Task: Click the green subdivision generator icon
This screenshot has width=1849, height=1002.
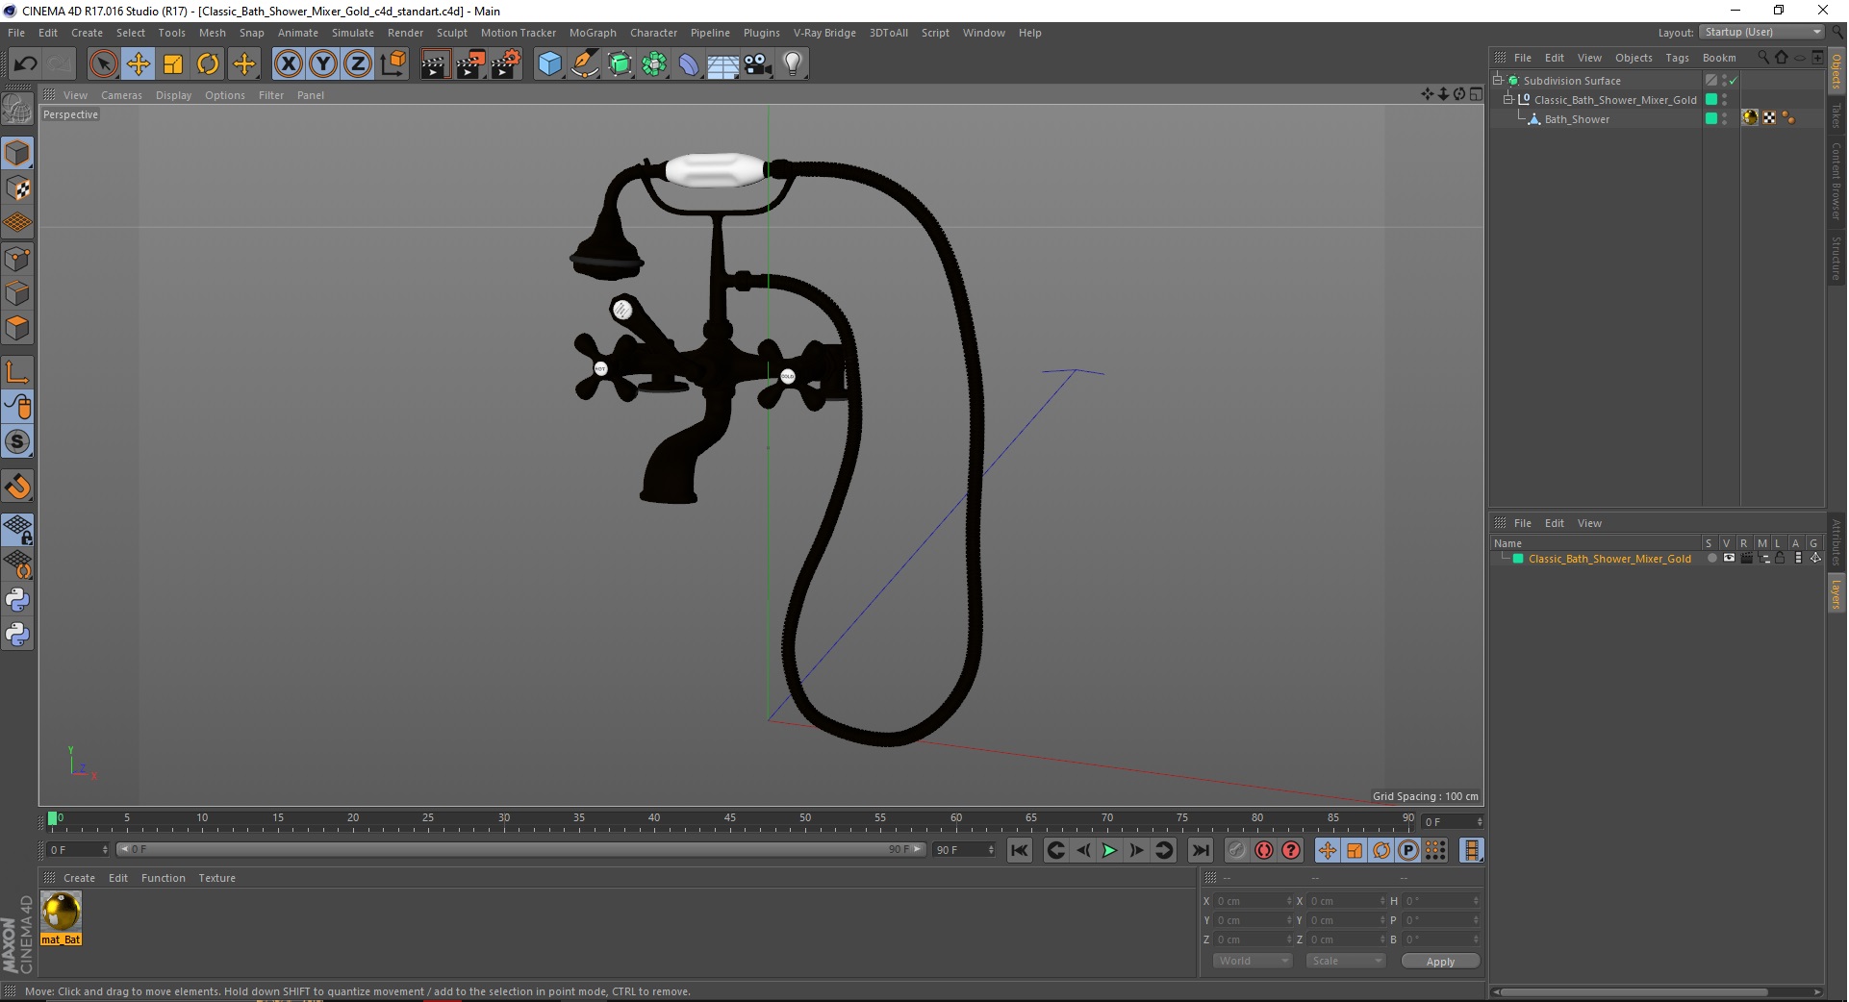Action: click(x=620, y=64)
